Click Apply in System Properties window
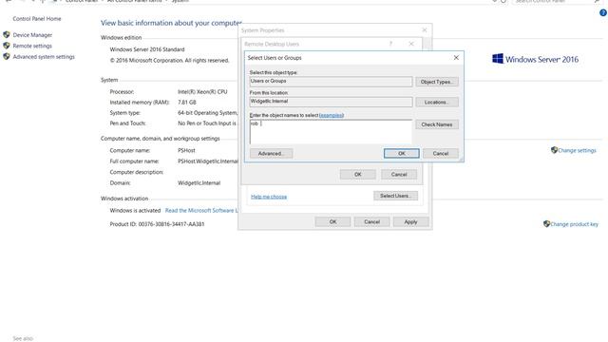Image resolution: width=608 pixels, height=342 pixels. (x=410, y=221)
